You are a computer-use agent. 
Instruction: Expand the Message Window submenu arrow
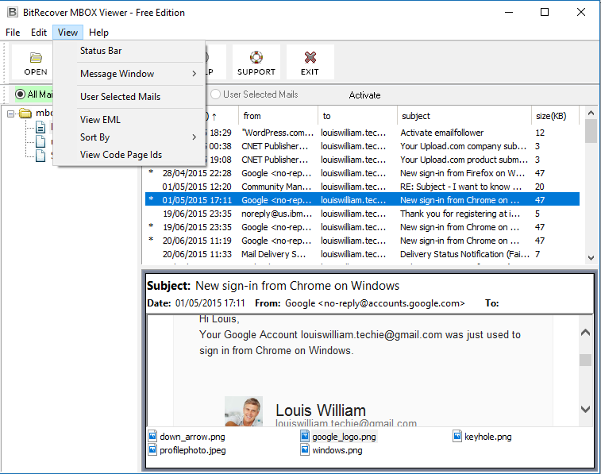[x=195, y=73]
